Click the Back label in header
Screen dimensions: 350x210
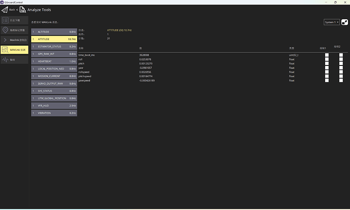point(12,10)
